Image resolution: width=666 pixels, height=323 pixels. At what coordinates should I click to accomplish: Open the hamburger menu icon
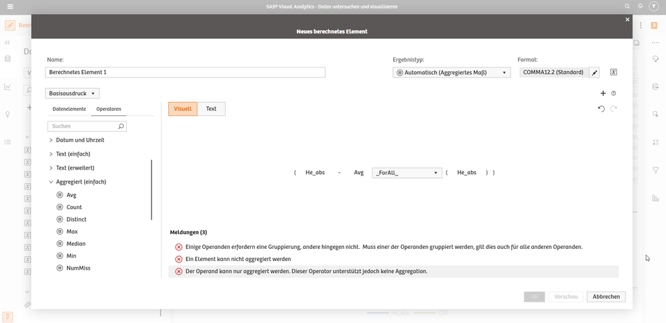[x=9, y=7]
